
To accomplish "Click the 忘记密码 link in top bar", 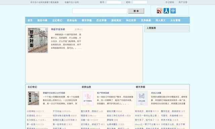I will 170,2.
